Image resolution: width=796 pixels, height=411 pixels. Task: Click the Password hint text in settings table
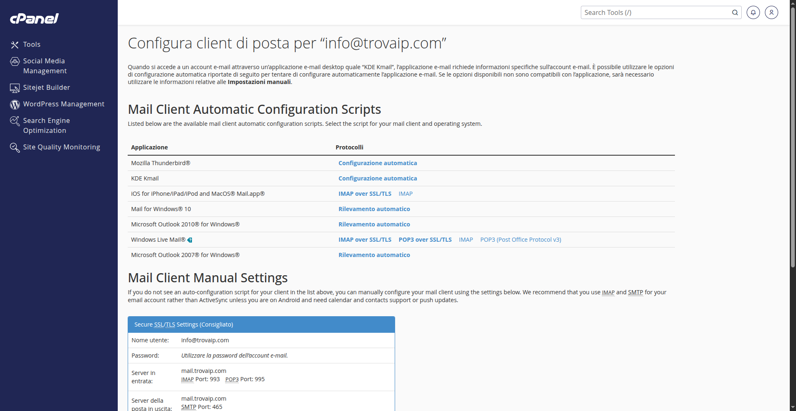(x=235, y=356)
